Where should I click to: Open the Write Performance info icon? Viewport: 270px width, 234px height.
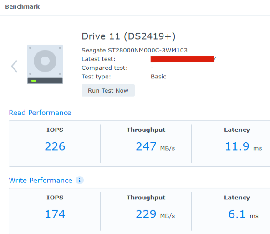point(80,180)
